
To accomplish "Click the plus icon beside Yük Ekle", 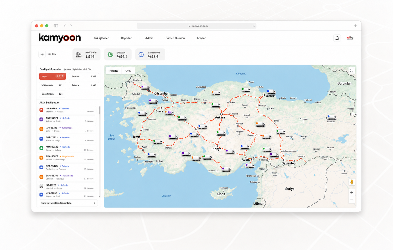I will (42, 54).
